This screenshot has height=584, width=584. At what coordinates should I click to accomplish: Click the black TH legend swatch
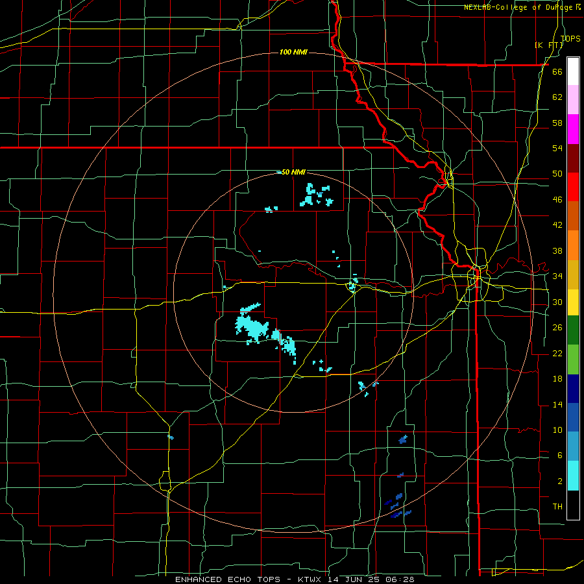coord(573,505)
